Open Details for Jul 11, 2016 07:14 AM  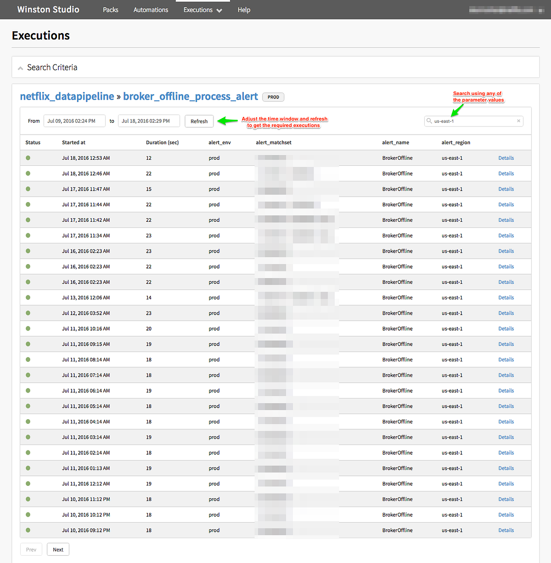[506, 375]
